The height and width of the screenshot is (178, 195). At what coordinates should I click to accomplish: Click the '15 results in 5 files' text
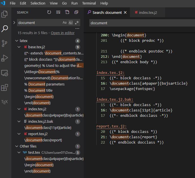(x=32, y=33)
